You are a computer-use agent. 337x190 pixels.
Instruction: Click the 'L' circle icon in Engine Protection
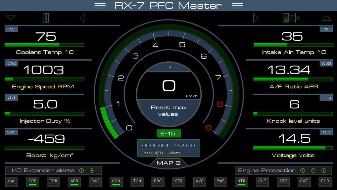[324, 170]
